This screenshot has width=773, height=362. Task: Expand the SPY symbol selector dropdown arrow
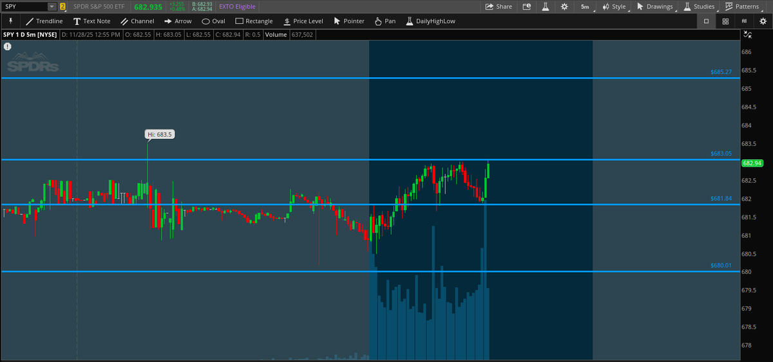coord(52,6)
